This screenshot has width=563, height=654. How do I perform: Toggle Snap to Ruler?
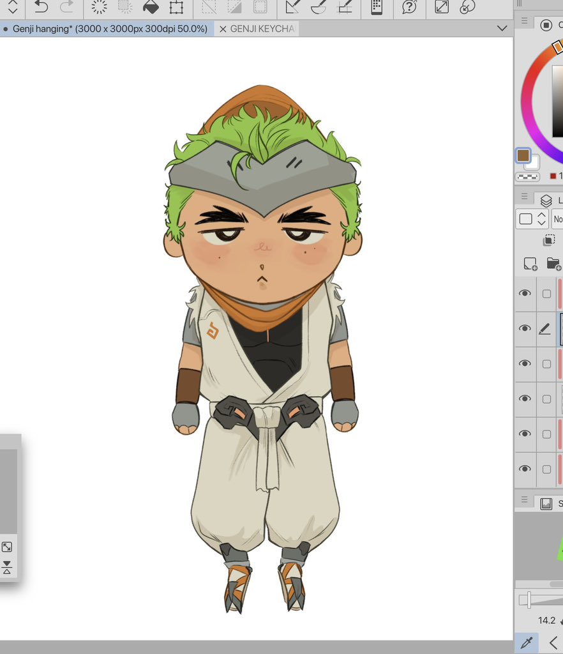(292, 7)
